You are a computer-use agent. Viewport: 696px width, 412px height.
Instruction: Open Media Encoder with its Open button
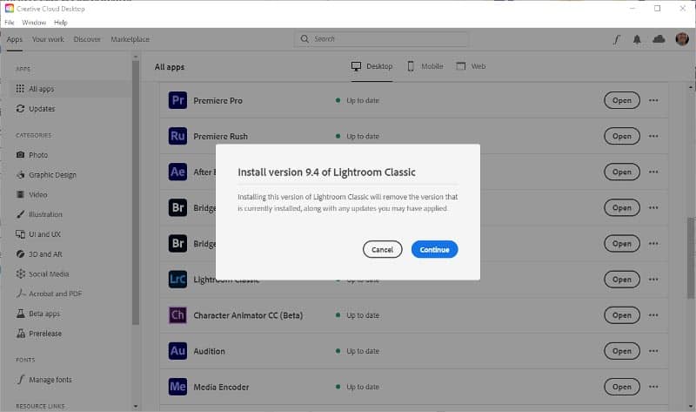622,387
